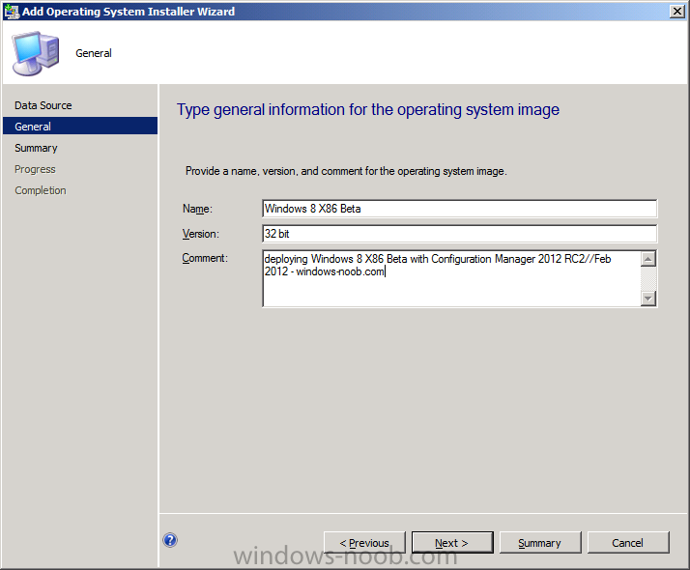The width and height of the screenshot is (690, 570).
Task: Select the Progress step in sidebar
Action: (x=35, y=169)
